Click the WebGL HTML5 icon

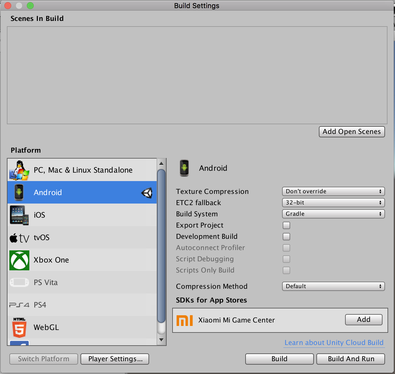[x=19, y=327]
